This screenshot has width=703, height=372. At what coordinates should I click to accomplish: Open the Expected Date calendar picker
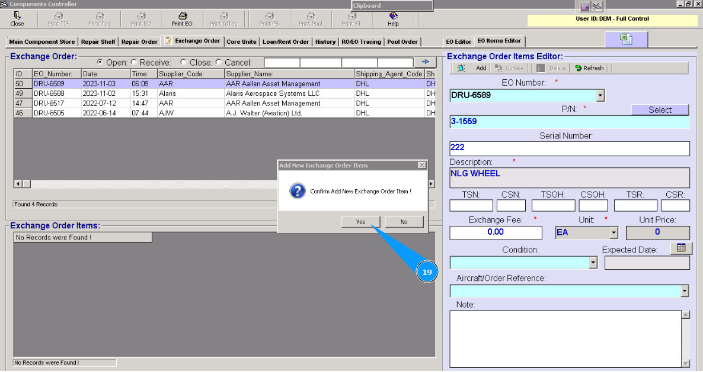point(681,248)
